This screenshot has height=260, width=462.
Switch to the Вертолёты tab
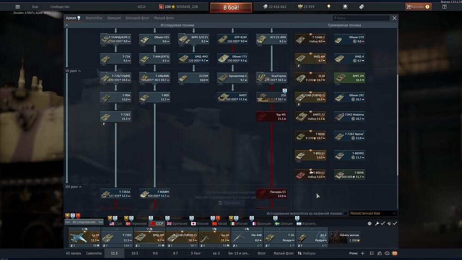94,18
